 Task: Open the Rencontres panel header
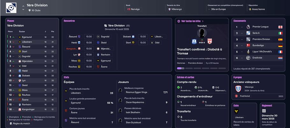69,21
